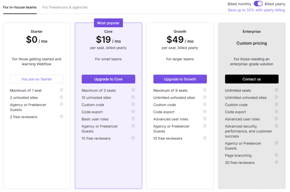Click info icon beside Core Custom code

[133, 104]
